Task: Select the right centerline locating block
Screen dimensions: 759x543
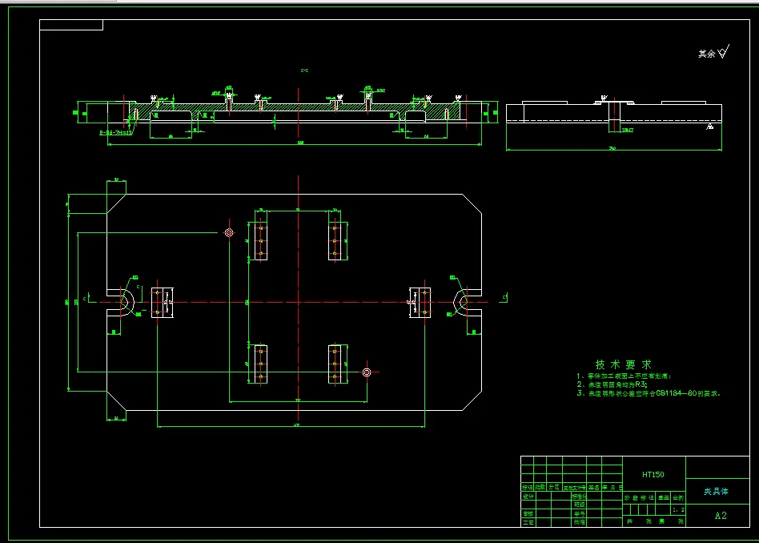Action: point(420,303)
